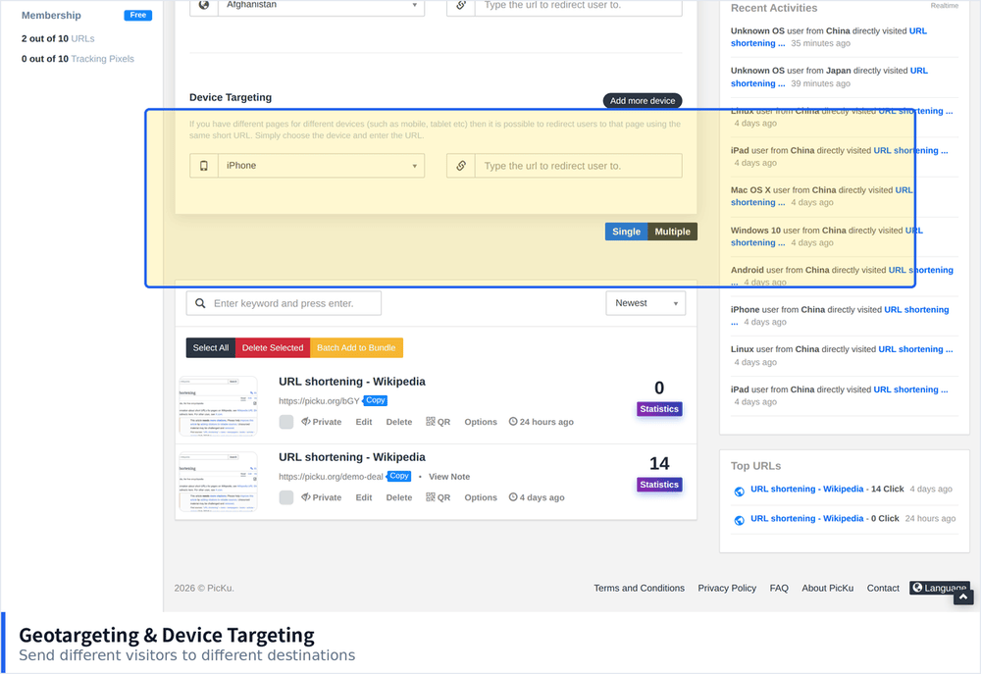Click the search magnifier icon

(x=200, y=303)
